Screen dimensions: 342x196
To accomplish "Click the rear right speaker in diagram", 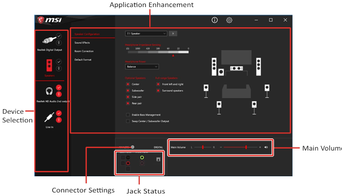I will pos(254,108).
